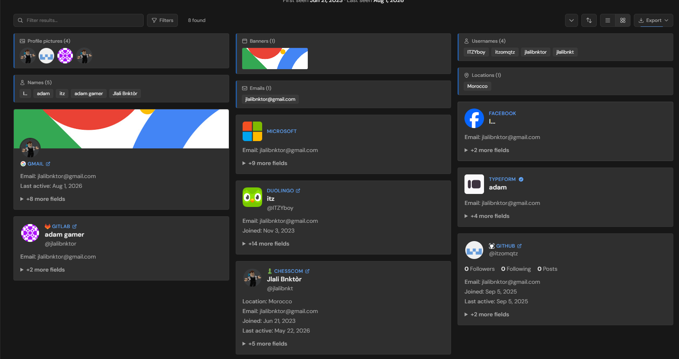Click the Typeform verified badge

pyautogui.click(x=521, y=179)
